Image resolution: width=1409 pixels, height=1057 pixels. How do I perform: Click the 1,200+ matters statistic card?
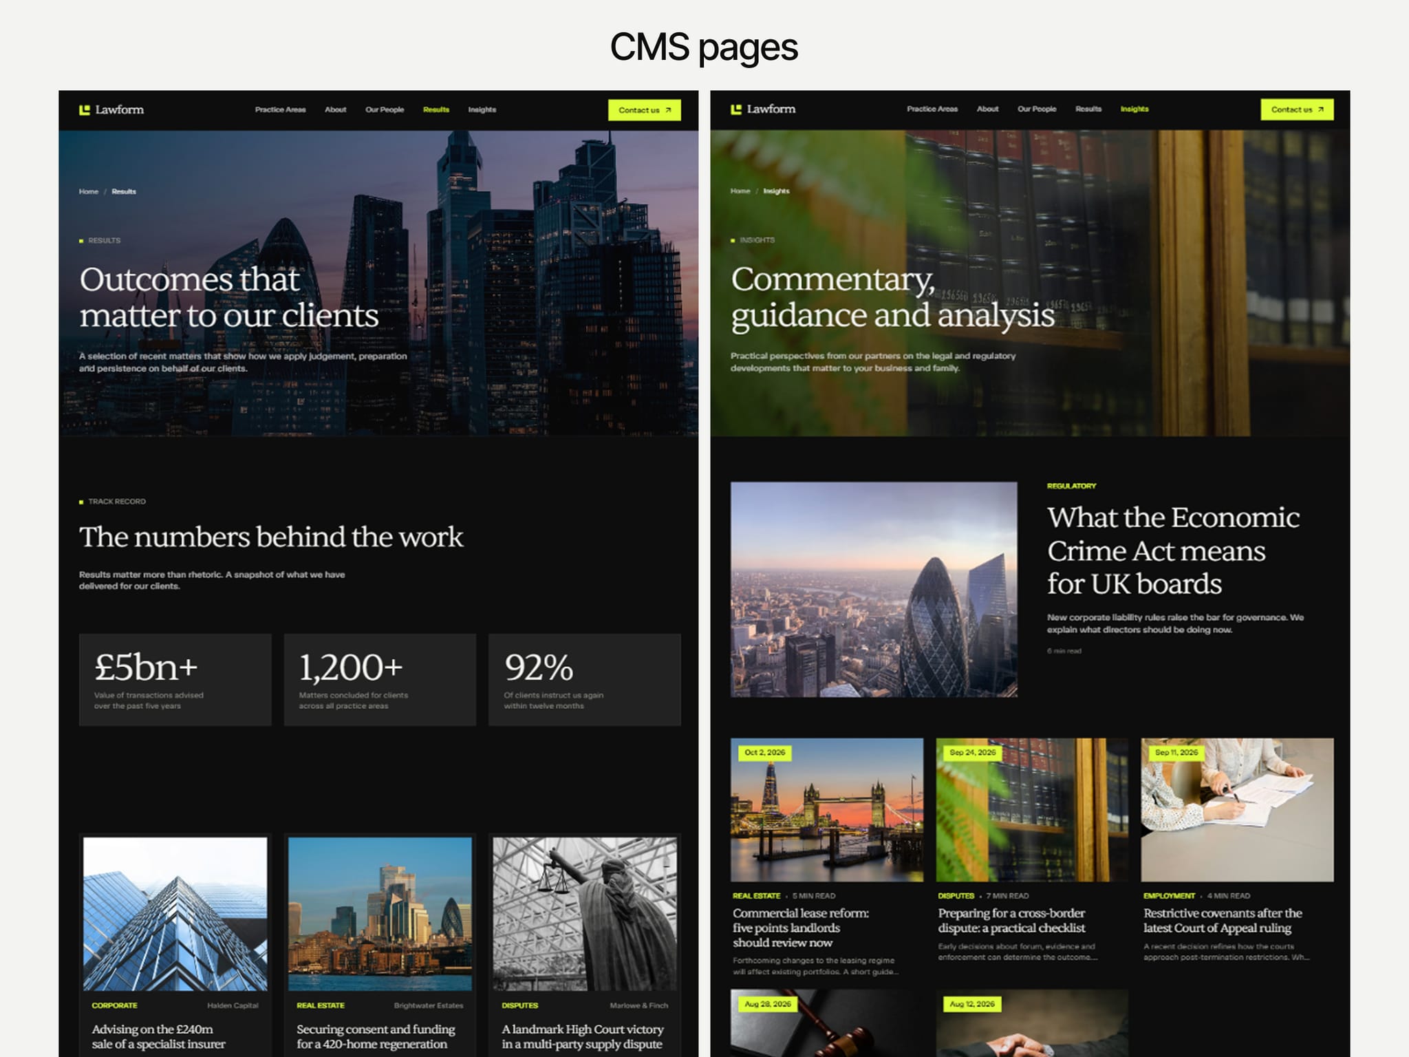pos(380,680)
